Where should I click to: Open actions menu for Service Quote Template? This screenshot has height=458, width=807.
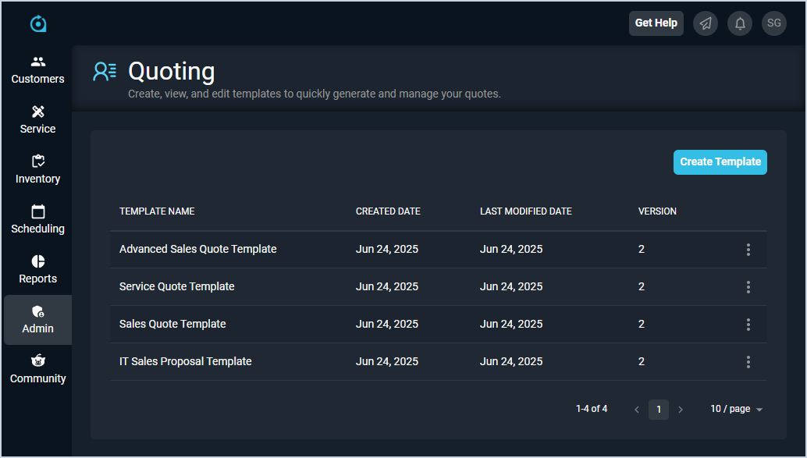(x=748, y=287)
